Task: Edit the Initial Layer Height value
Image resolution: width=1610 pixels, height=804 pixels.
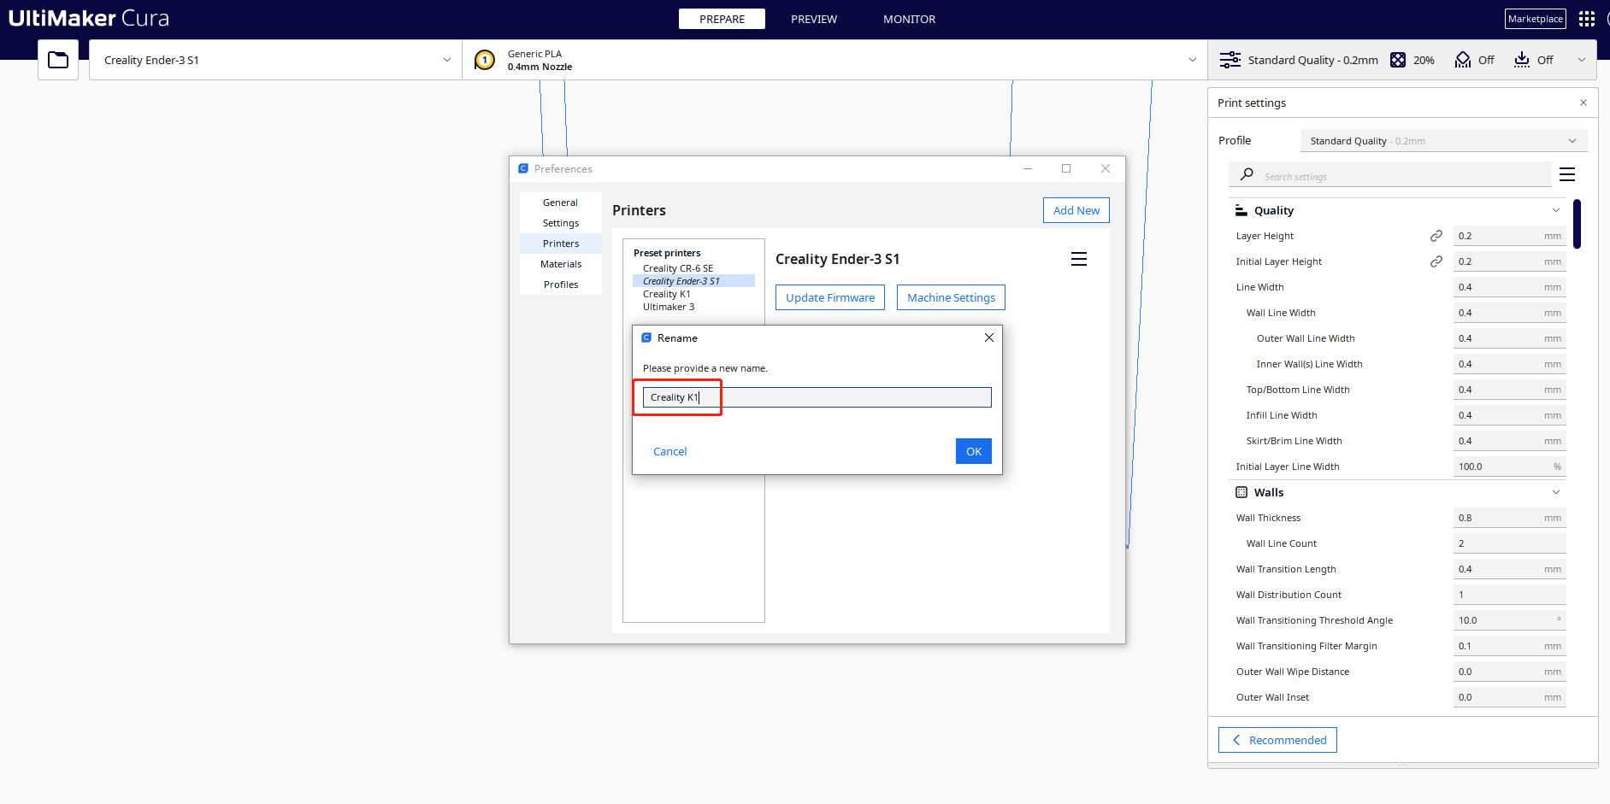Action: point(1510,261)
